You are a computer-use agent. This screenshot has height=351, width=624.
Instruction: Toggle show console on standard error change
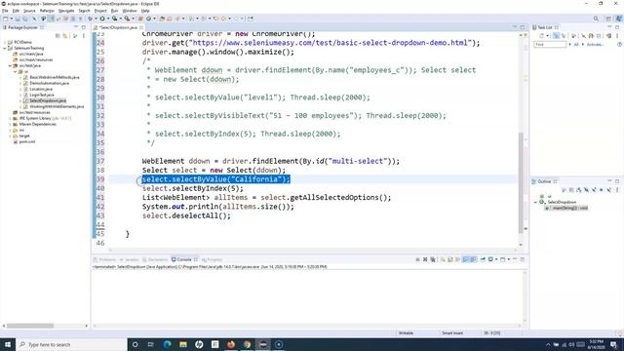point(473,259)
